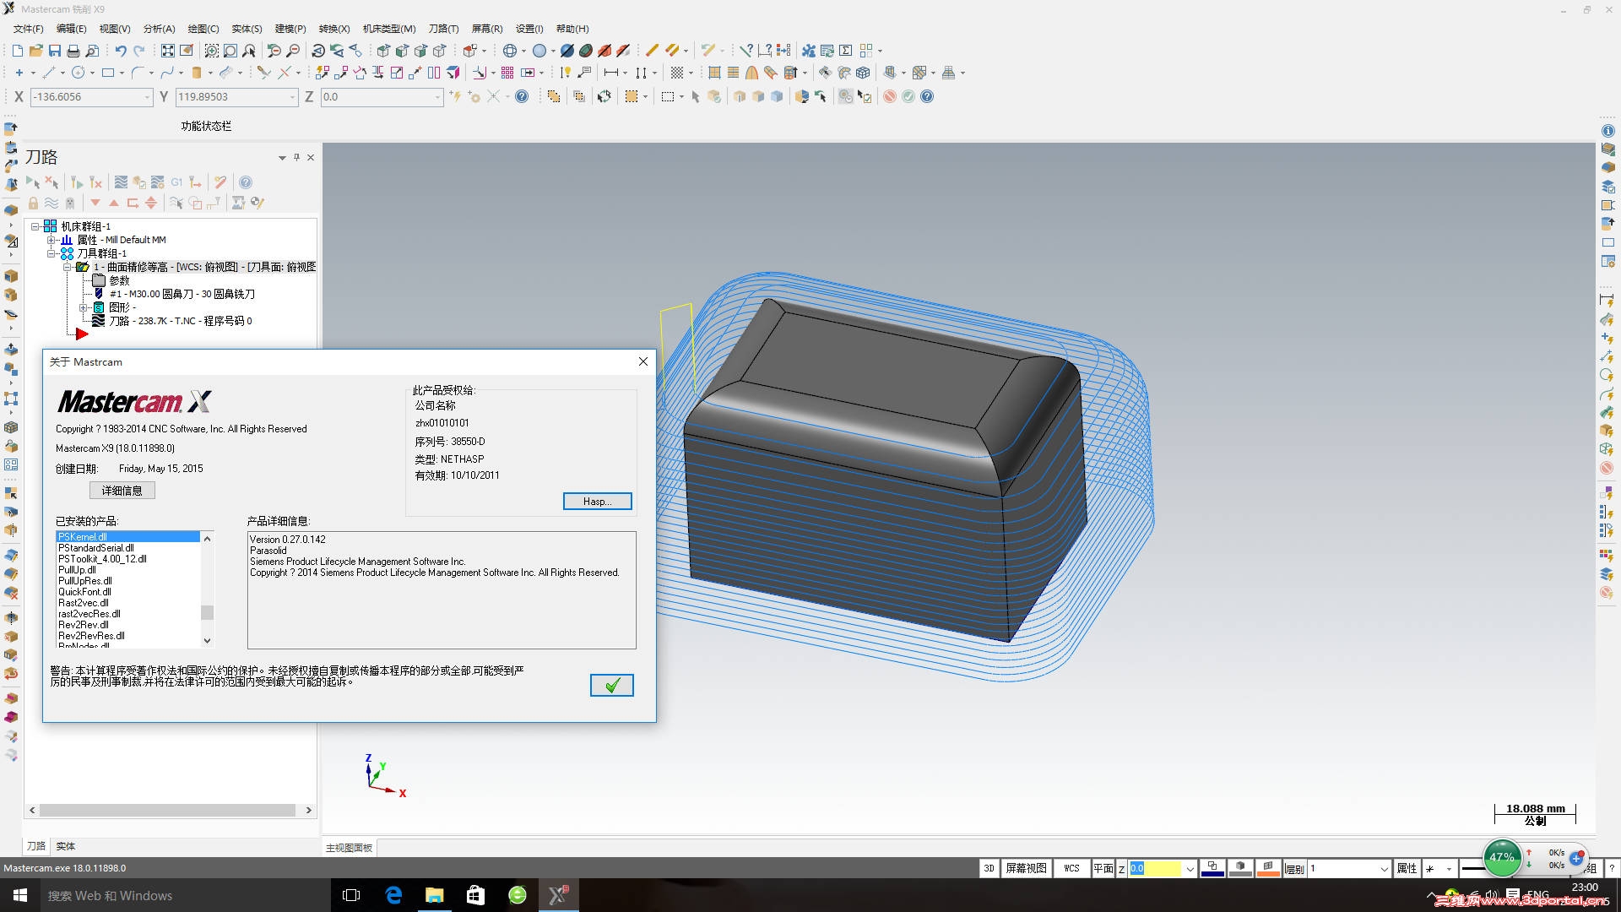Click the create rectangle tool icon
The image size is (1621, 912).
pos(108,73)
